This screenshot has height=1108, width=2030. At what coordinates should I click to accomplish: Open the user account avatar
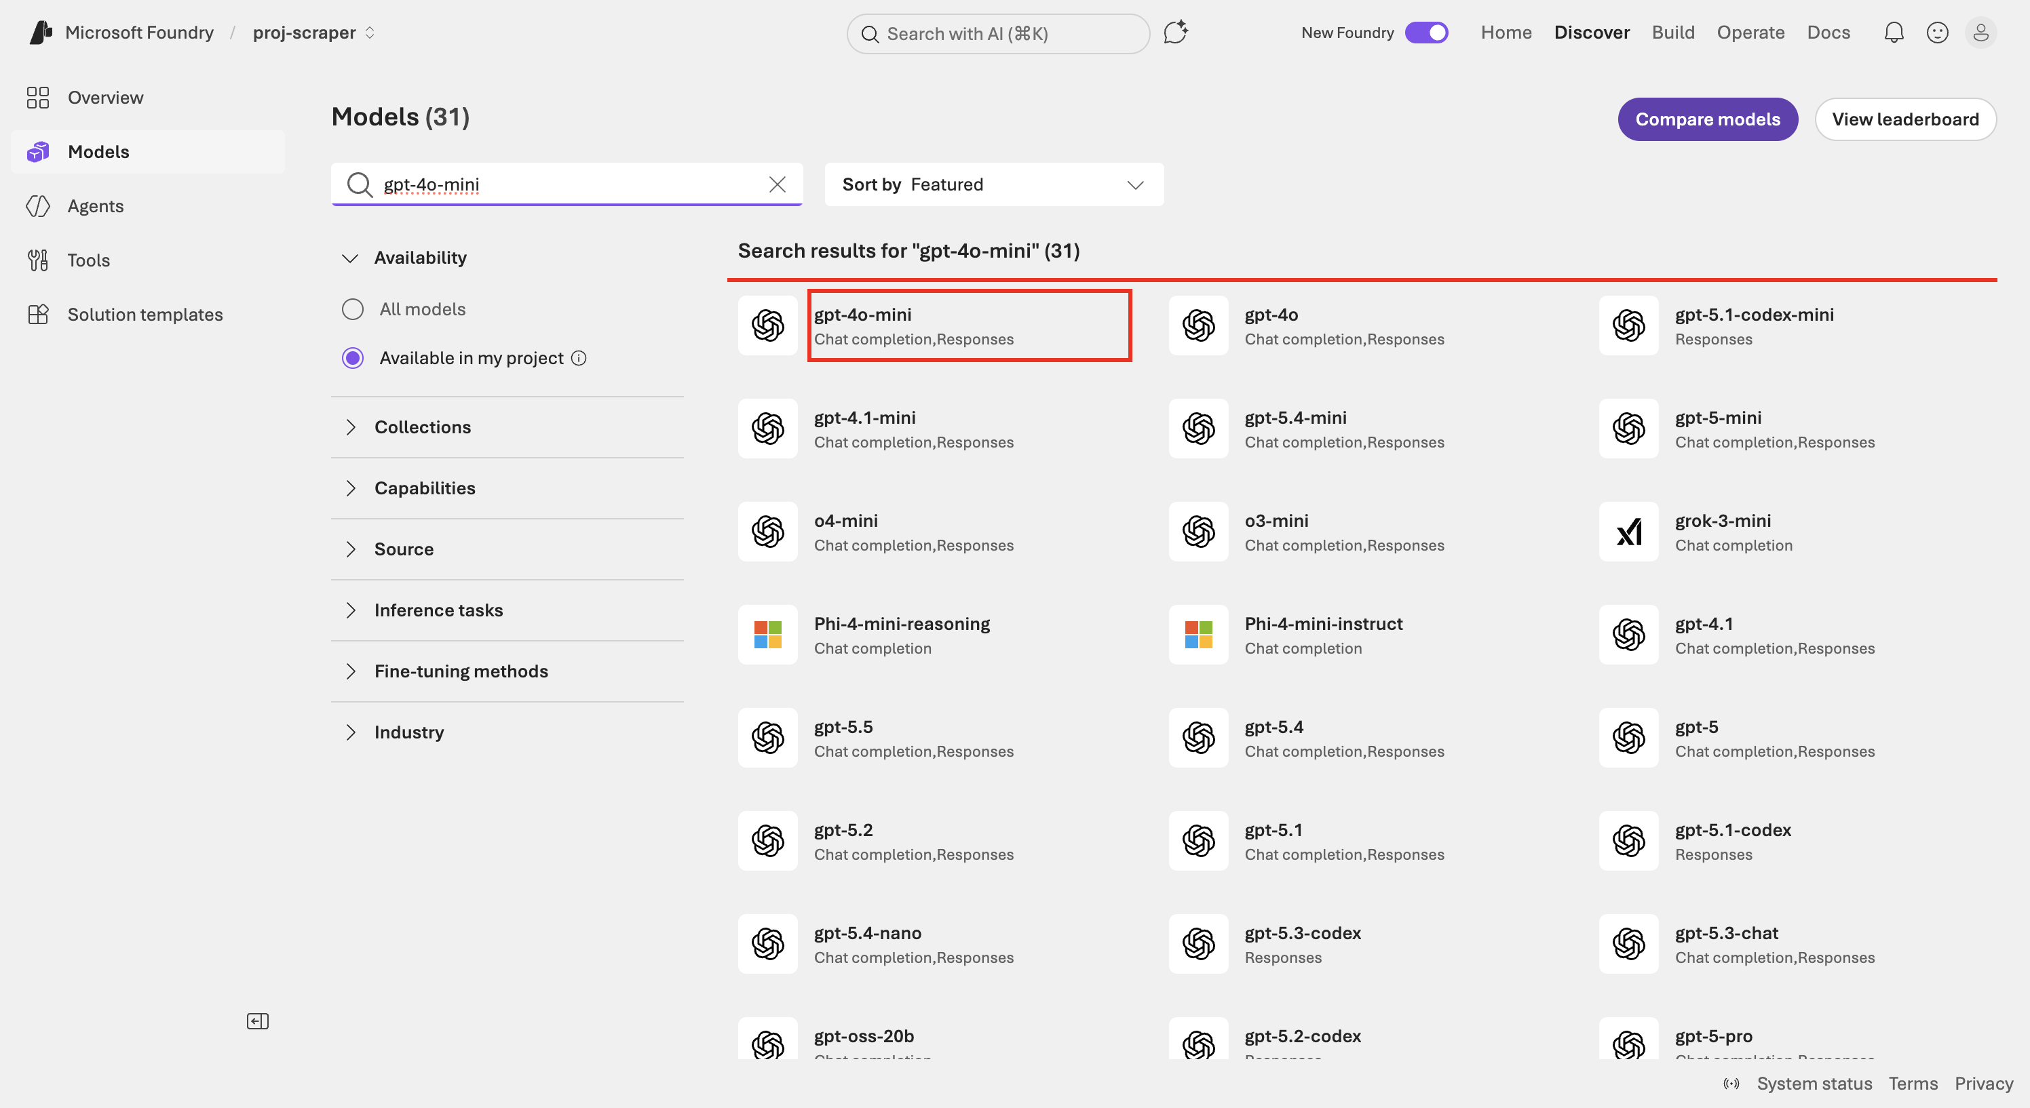1980,33
